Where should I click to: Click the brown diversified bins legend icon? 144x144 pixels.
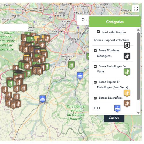click(127, 104)
